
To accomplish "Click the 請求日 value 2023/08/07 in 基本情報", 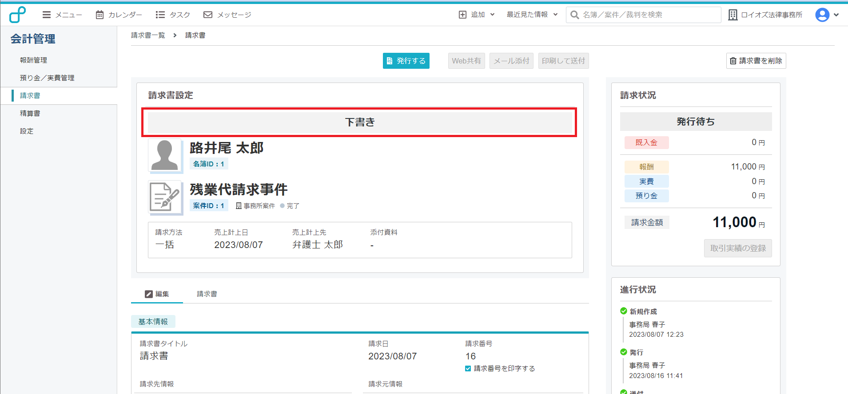I will [x=392, y=356].
